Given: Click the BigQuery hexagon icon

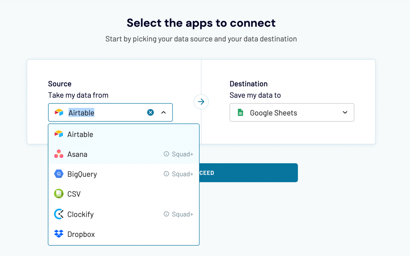Looking at the screenshot, I should click(x=59, y=174).
